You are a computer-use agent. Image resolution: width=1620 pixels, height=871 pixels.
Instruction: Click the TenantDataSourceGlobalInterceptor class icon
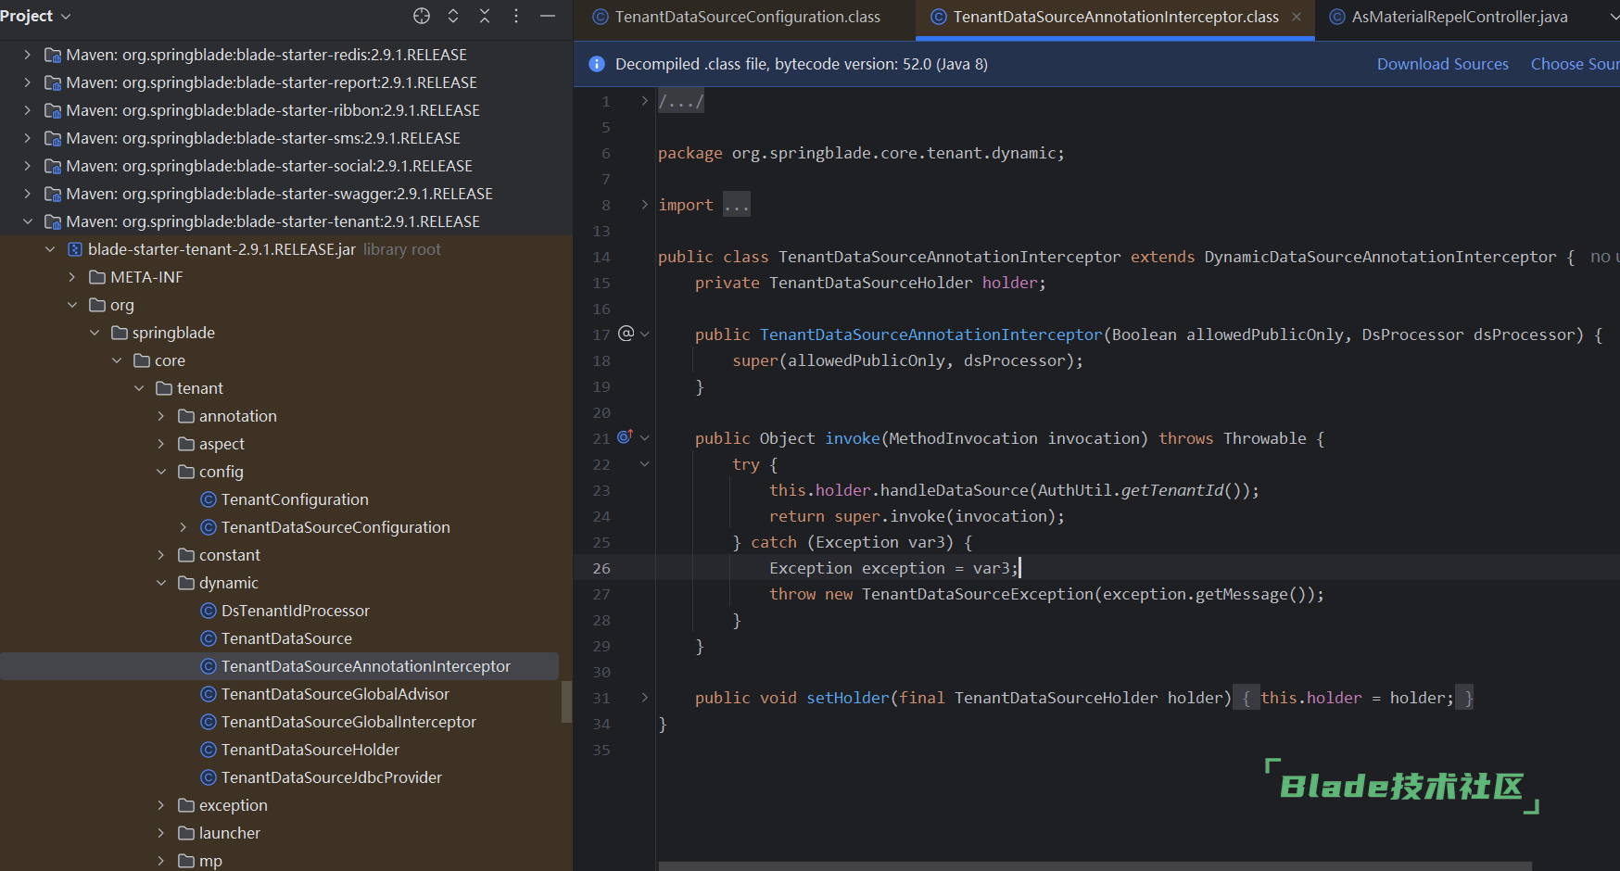tap(209, 722)
